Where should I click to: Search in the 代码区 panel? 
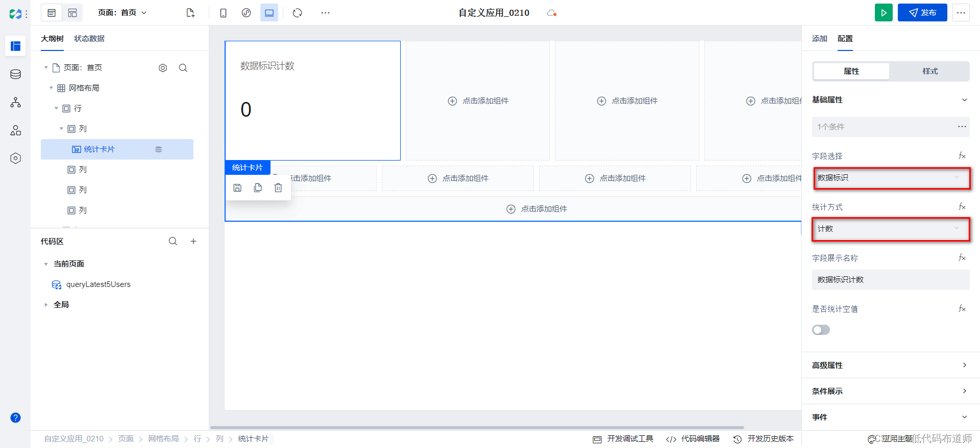pos(173,241)
